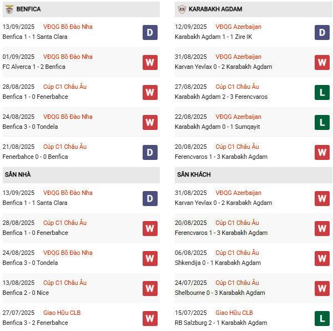
Task: Click the D badge for Benfica vs Santa Clara on 13/09/2025 in the top Benfica list
Action: pos(150,32)
